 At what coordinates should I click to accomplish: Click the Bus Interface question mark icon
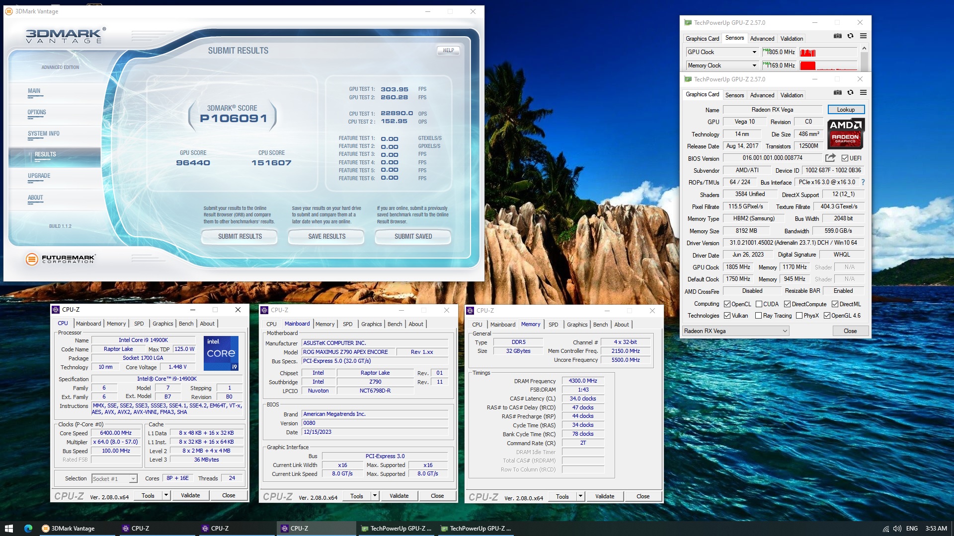tap(863, 183)
